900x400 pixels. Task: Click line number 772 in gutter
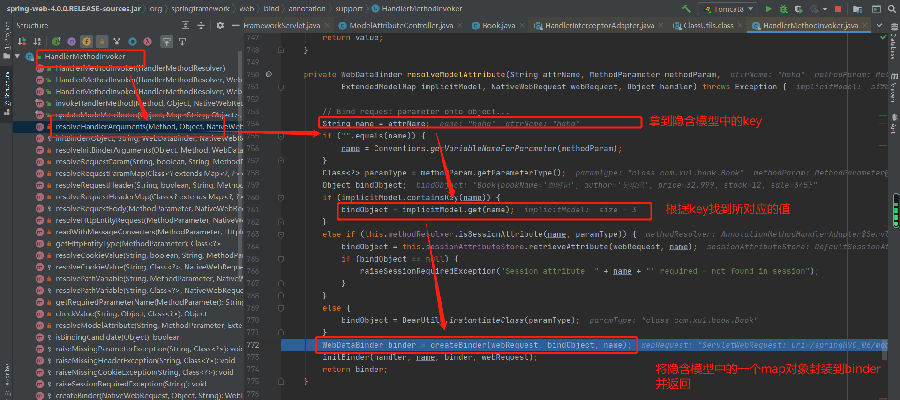[253, 345]
